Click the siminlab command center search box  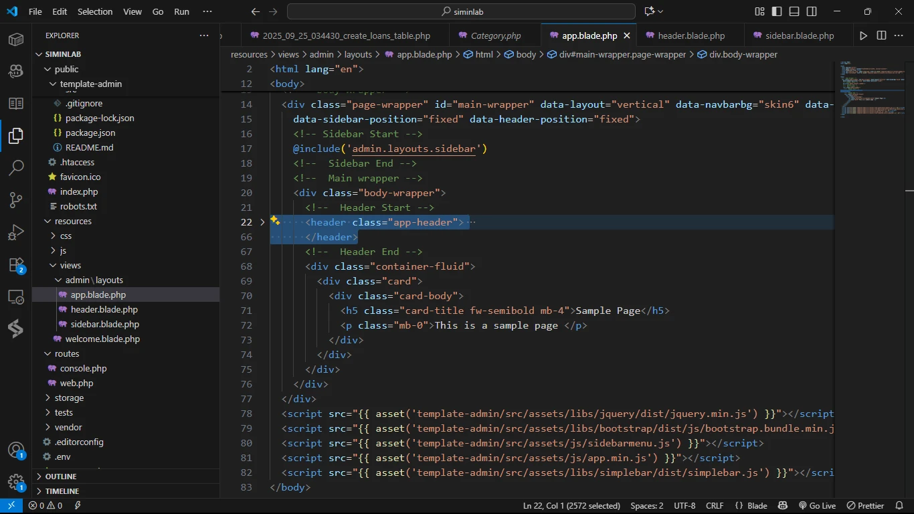pos(461,11)
